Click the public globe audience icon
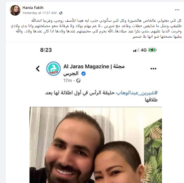The width and height of the screenshot is (184, 183). click(x=61, y=13)
